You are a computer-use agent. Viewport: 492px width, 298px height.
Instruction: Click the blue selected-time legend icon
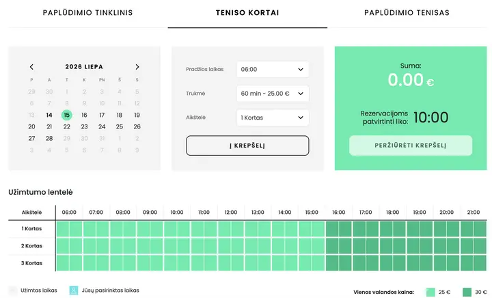click(x=73, y=290)
